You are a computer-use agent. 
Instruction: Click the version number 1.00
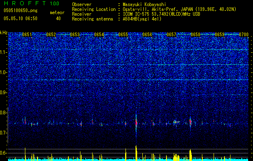click(55, 3)
